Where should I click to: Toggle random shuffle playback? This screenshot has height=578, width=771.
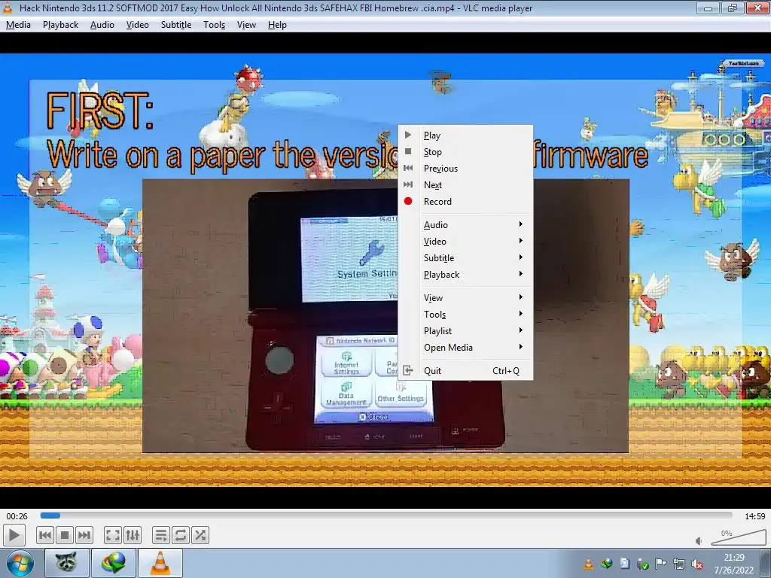point(200,535)
